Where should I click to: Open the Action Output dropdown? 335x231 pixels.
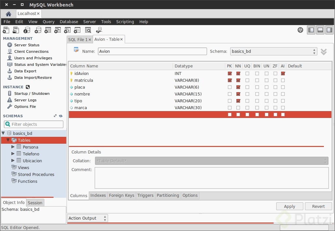click(88, 218)
